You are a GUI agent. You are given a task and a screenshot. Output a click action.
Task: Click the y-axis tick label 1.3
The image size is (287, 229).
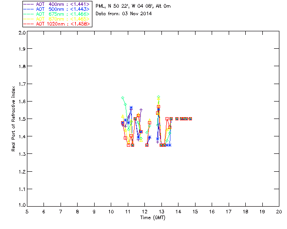coord(22,154)
